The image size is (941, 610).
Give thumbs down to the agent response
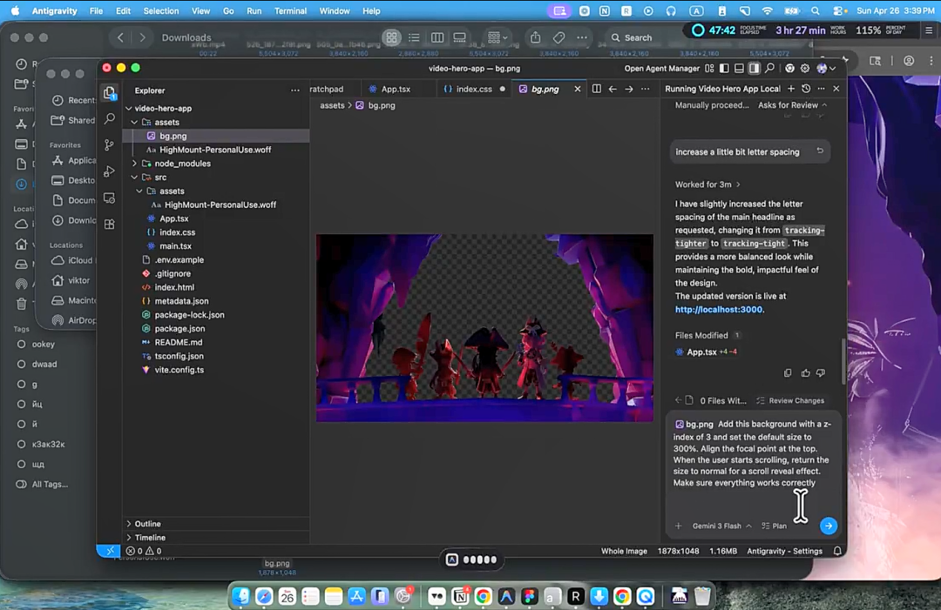[x=821, y=372]
